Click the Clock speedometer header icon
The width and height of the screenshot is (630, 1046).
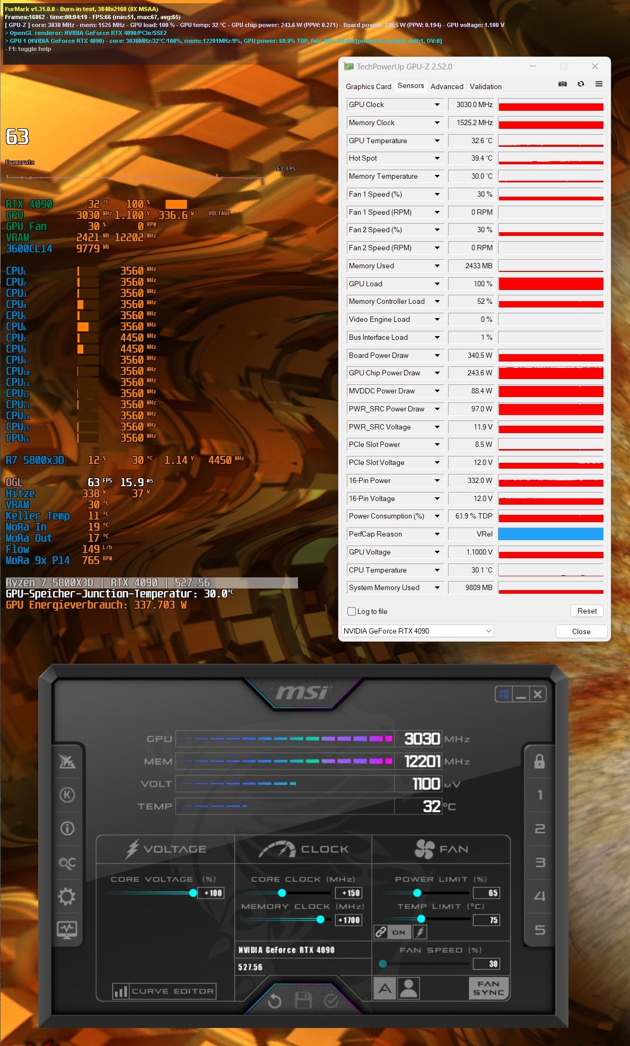[x=277, y=849]
